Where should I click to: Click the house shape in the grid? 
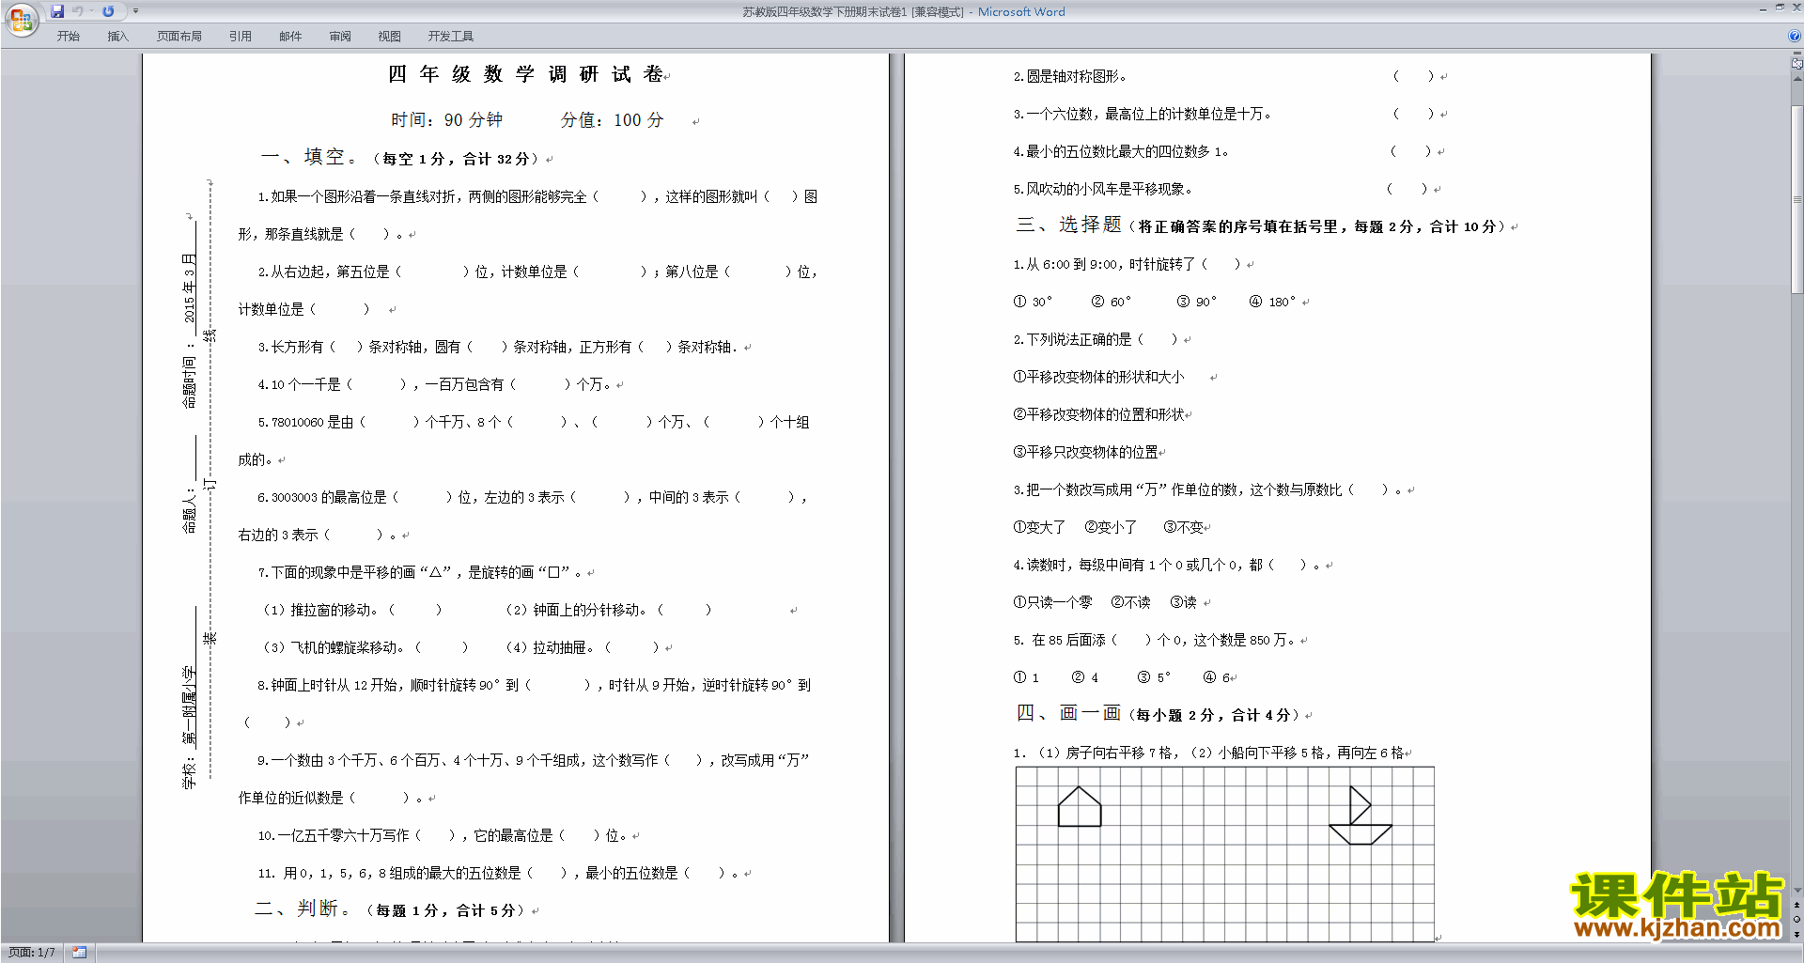pos(1080,807)
